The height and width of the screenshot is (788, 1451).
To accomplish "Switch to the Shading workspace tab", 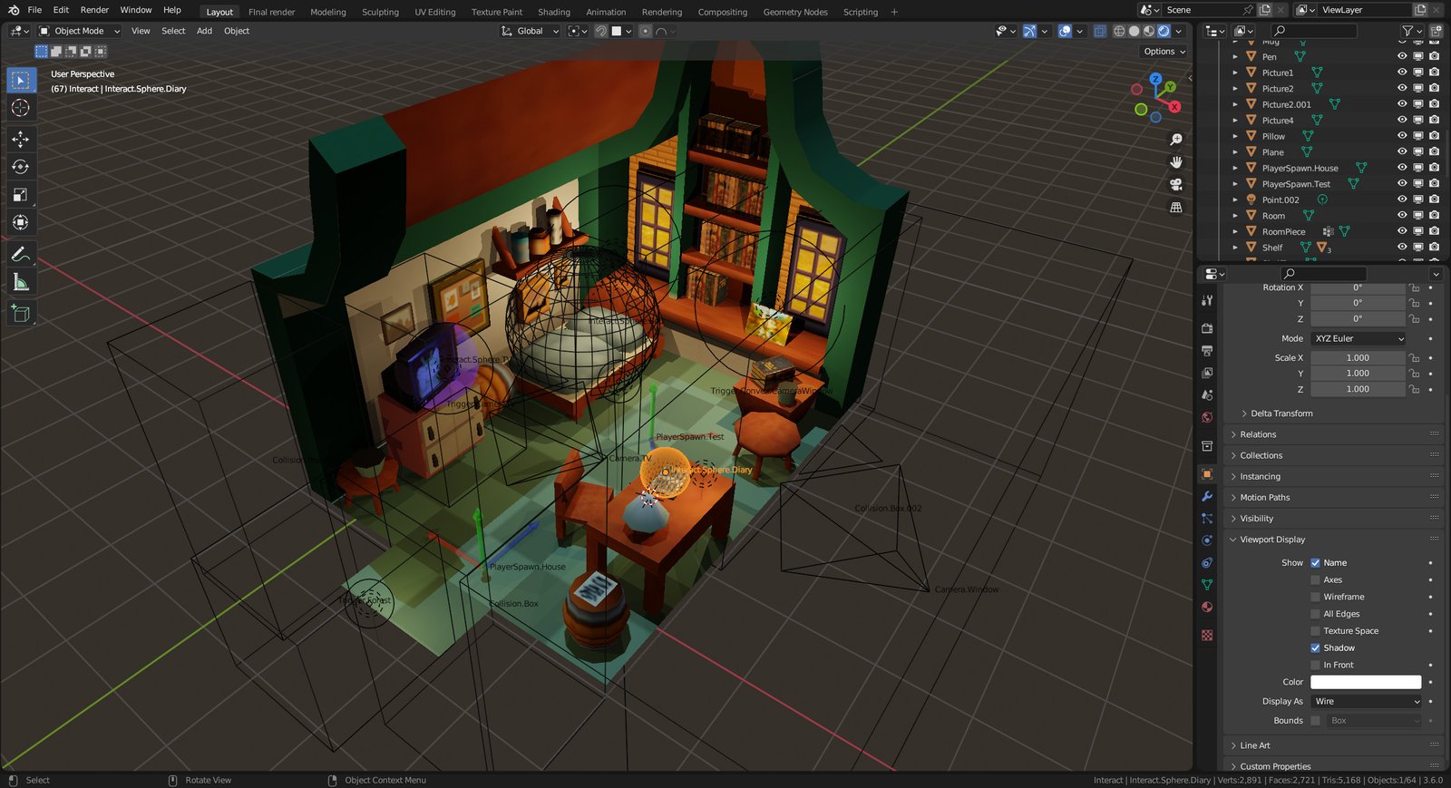I will [553, 12].
